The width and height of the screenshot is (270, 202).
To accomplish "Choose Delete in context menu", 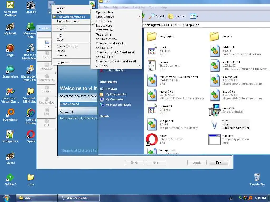I will (x=72, y=51).
